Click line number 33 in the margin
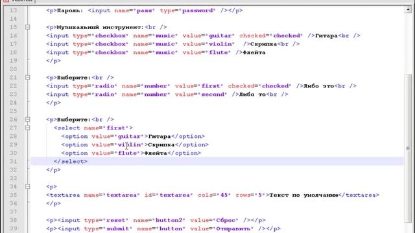The width and height of the screenshot is (415, 233). click(13, 179)
